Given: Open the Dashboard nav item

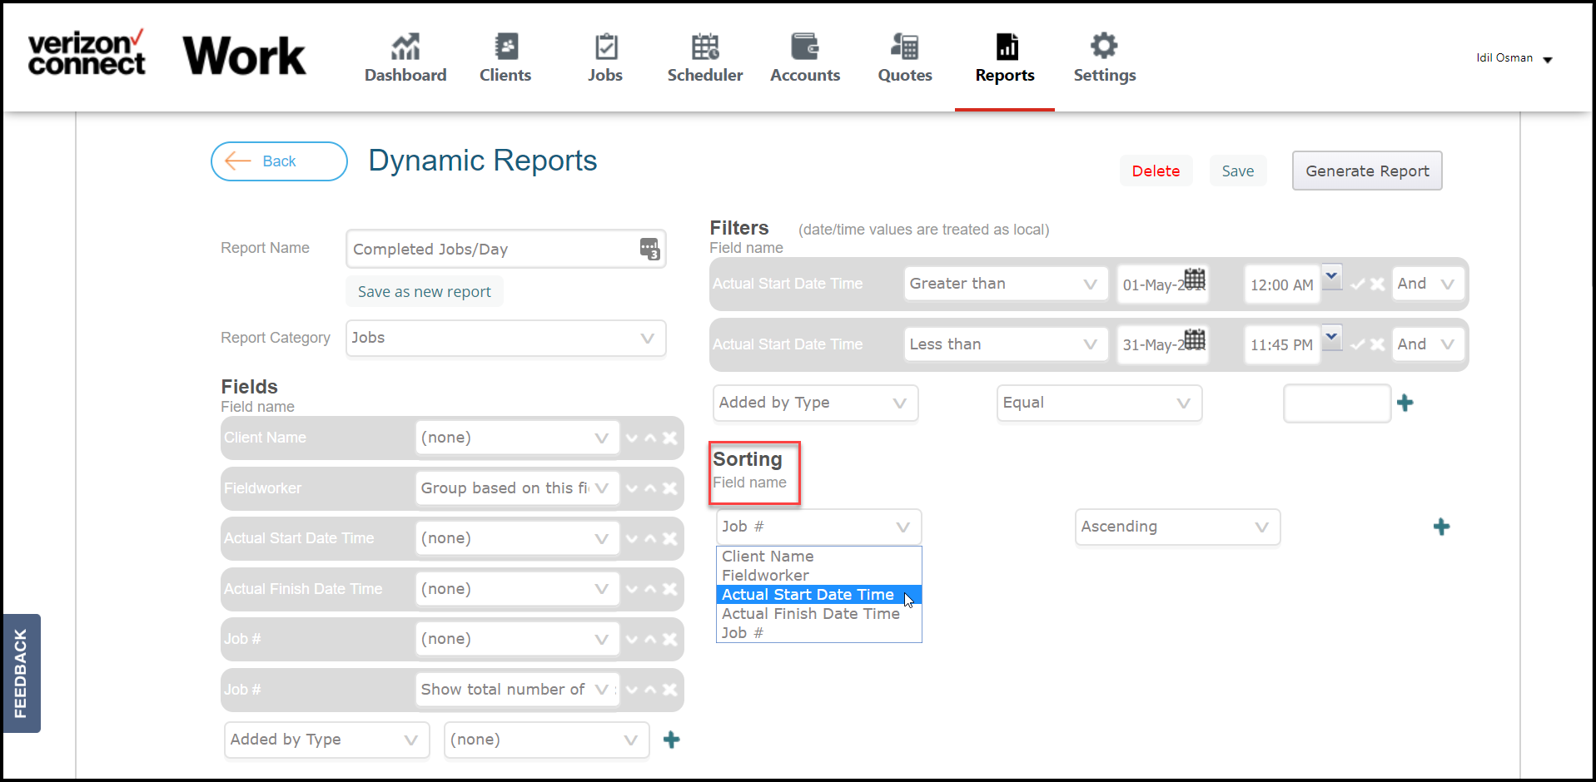Looking at the screenshot, I should [x=405, y=58].
